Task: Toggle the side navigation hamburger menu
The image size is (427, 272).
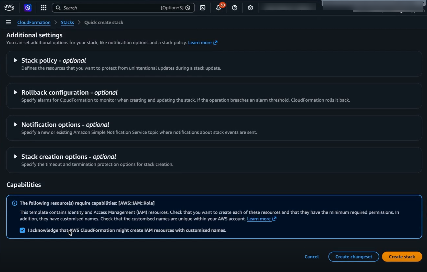Action: click(8, 22)
